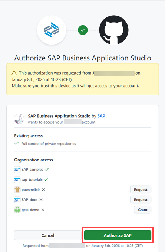Click the 'Existing access' heading

(x=29, y=136)
